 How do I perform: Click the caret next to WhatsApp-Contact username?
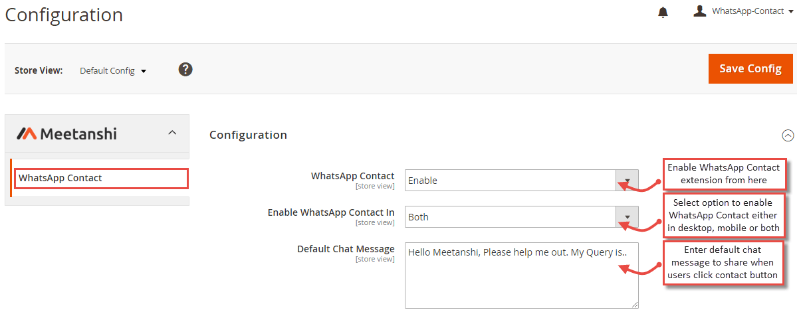coord(790,12)
